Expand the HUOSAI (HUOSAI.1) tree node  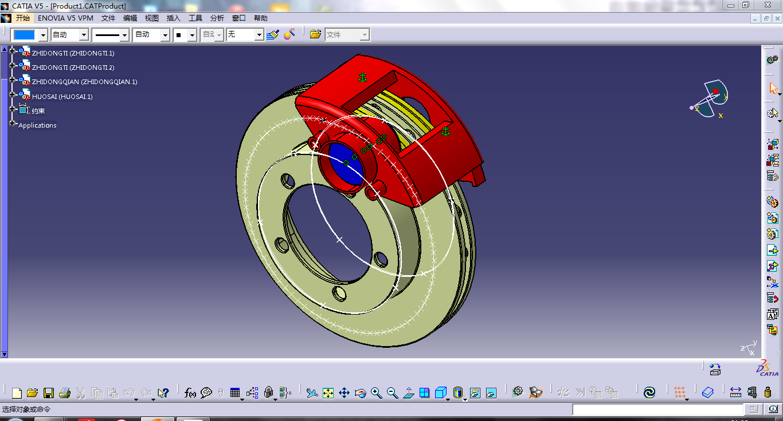point(12,95)
